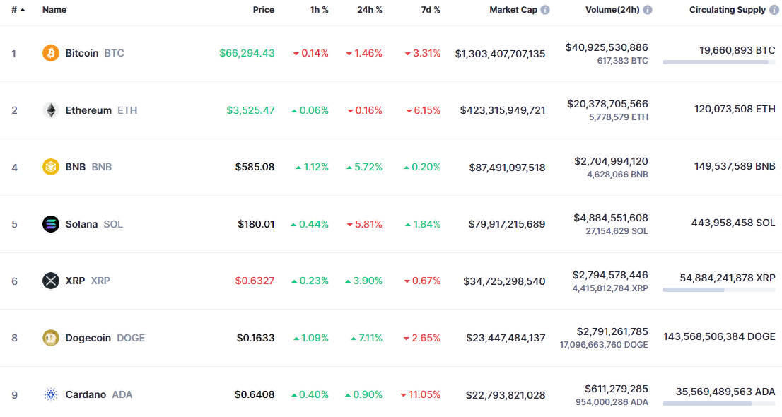The image size is (782, 417).
Task: Click Cardano circulating supply progress bar
Action: click(x=718, y=404)
